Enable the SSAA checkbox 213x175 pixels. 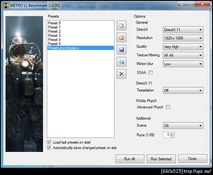151,73
